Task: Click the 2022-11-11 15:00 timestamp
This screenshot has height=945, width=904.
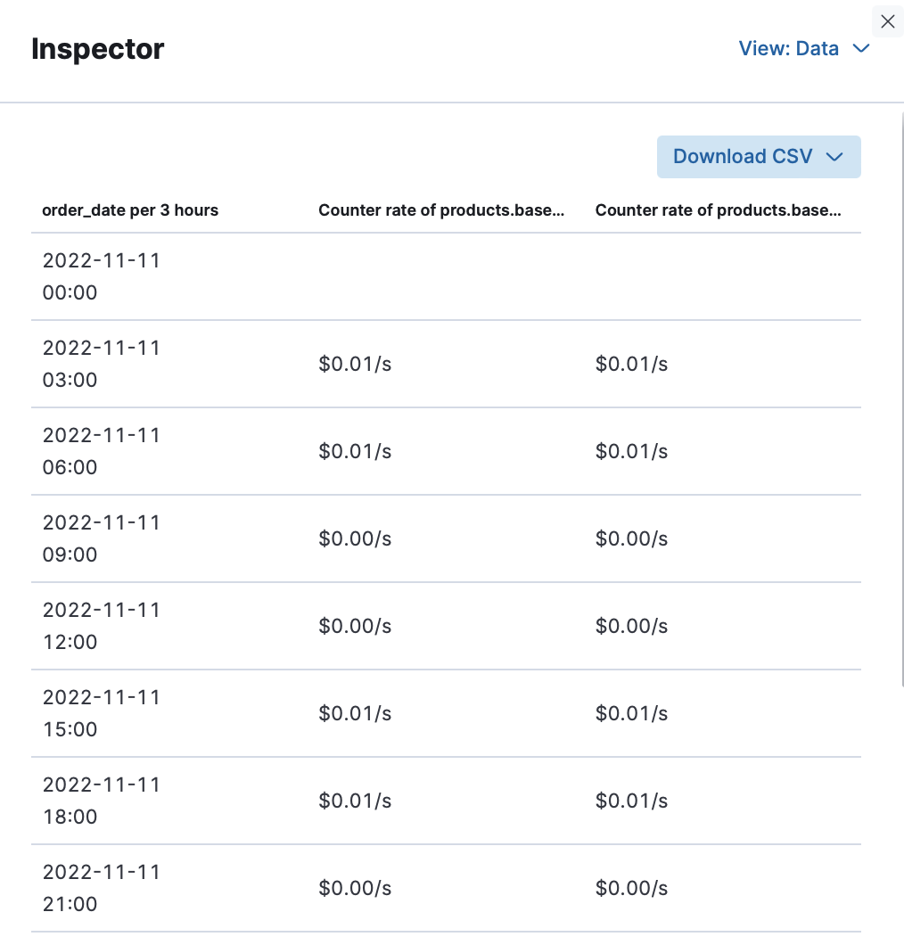Action: point(101,713)
